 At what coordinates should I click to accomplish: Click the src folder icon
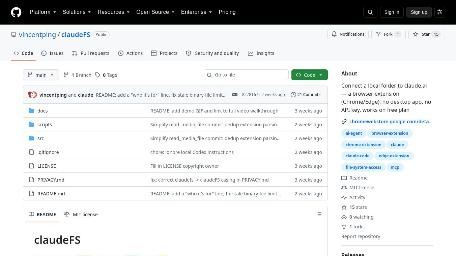31,138
